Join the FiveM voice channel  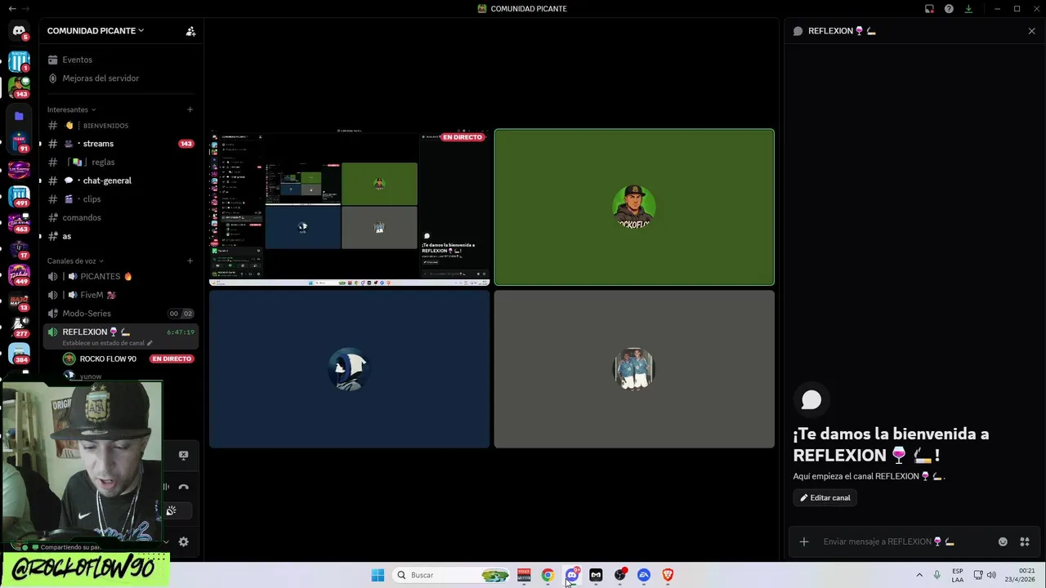pos(121,295)
